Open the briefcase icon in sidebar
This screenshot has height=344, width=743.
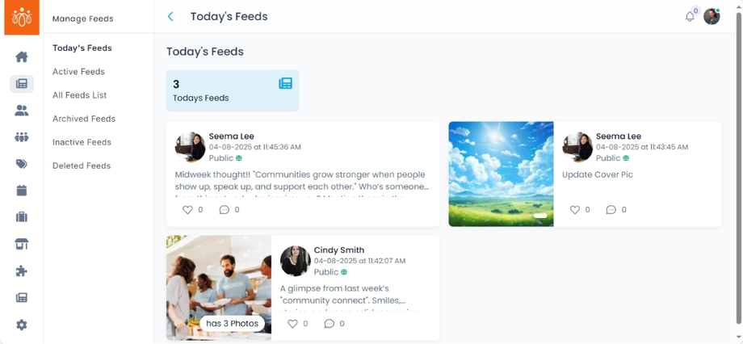coord(22,217)
